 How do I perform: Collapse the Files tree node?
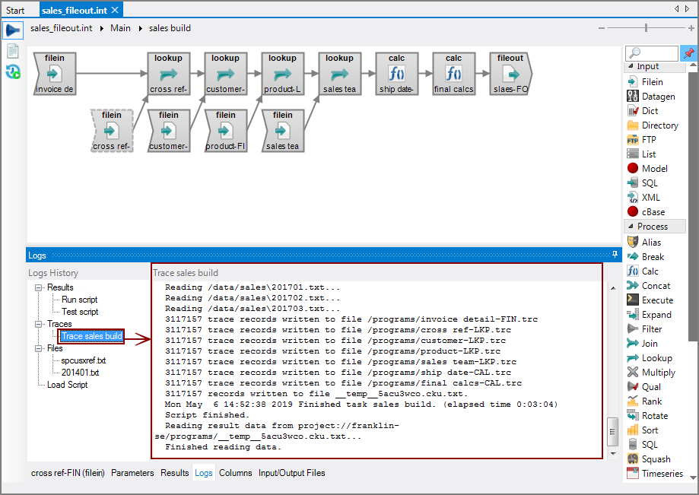point(38,349)
